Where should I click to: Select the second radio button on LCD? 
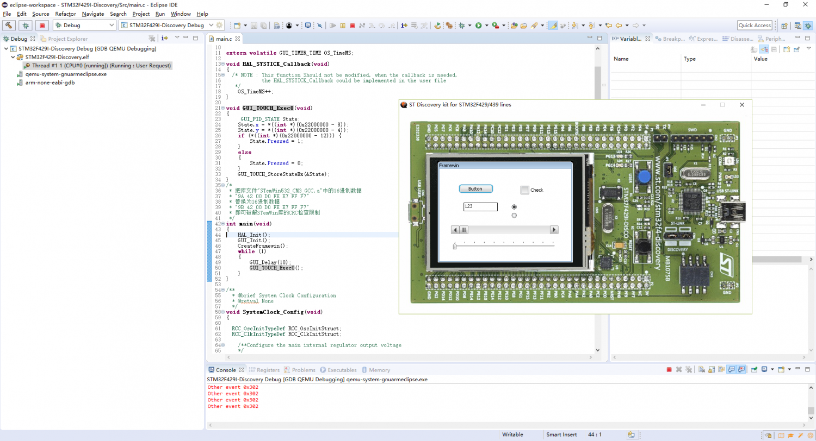coord(515,216)
